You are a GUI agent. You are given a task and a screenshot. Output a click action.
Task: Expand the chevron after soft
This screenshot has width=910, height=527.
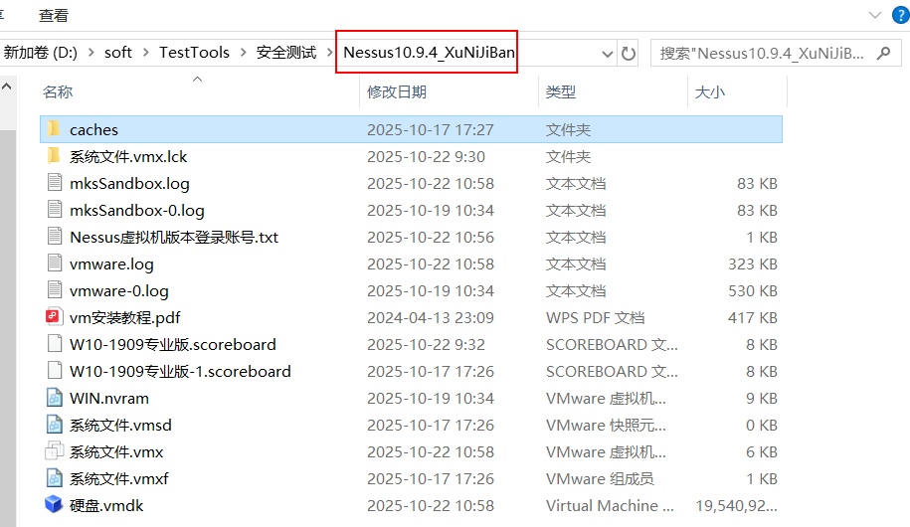(145, 53)
